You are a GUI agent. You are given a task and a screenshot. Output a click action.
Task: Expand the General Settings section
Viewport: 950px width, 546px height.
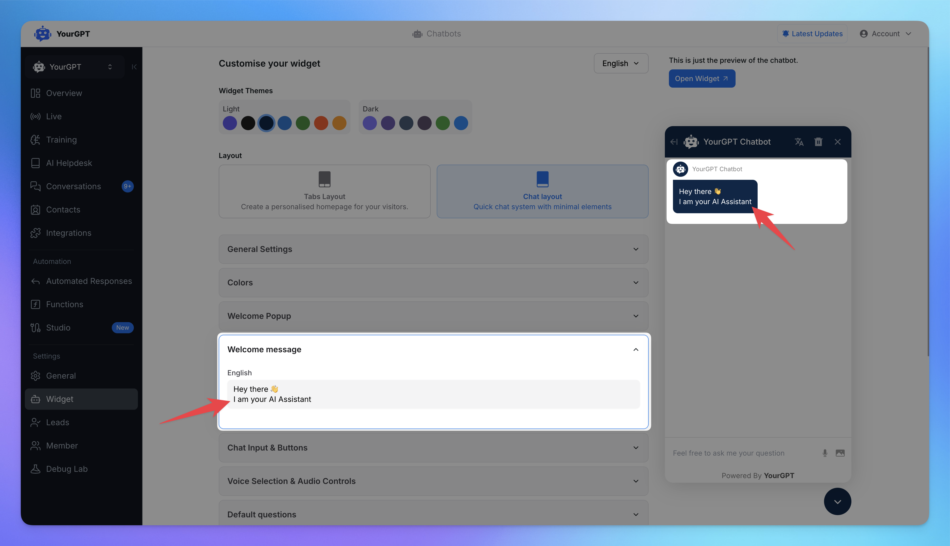433,249
